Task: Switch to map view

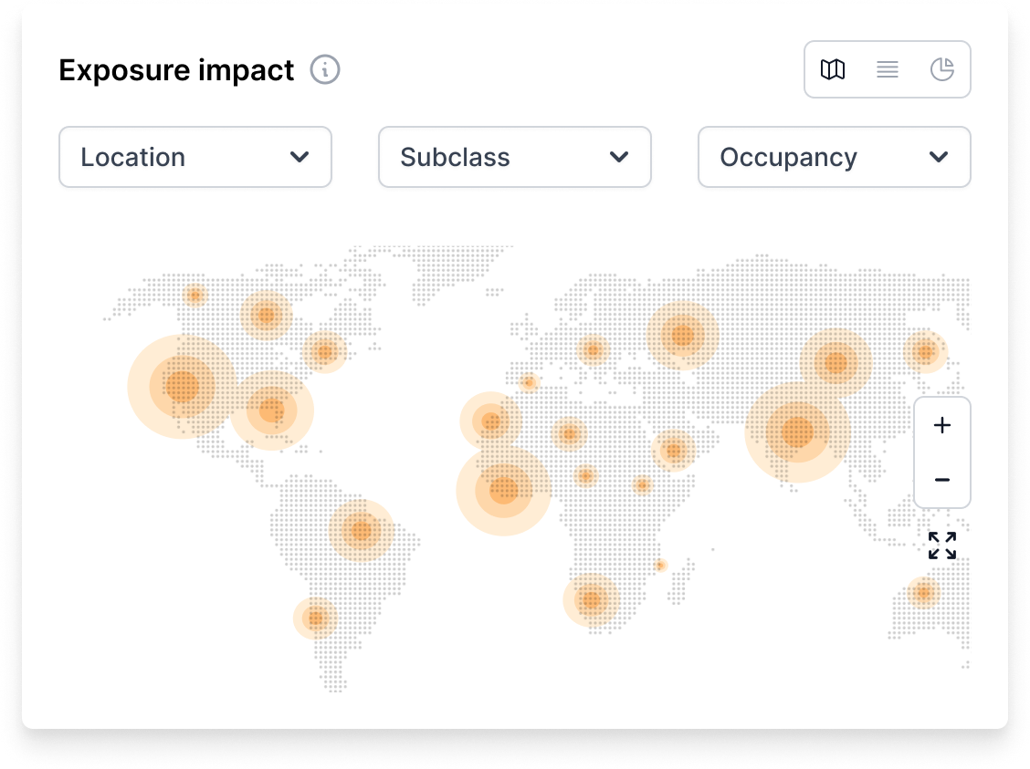Action: tap(833, 69)
